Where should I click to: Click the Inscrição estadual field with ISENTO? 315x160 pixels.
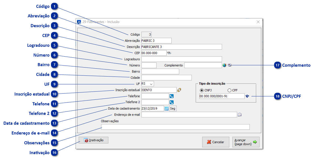(x=159, y=90)
